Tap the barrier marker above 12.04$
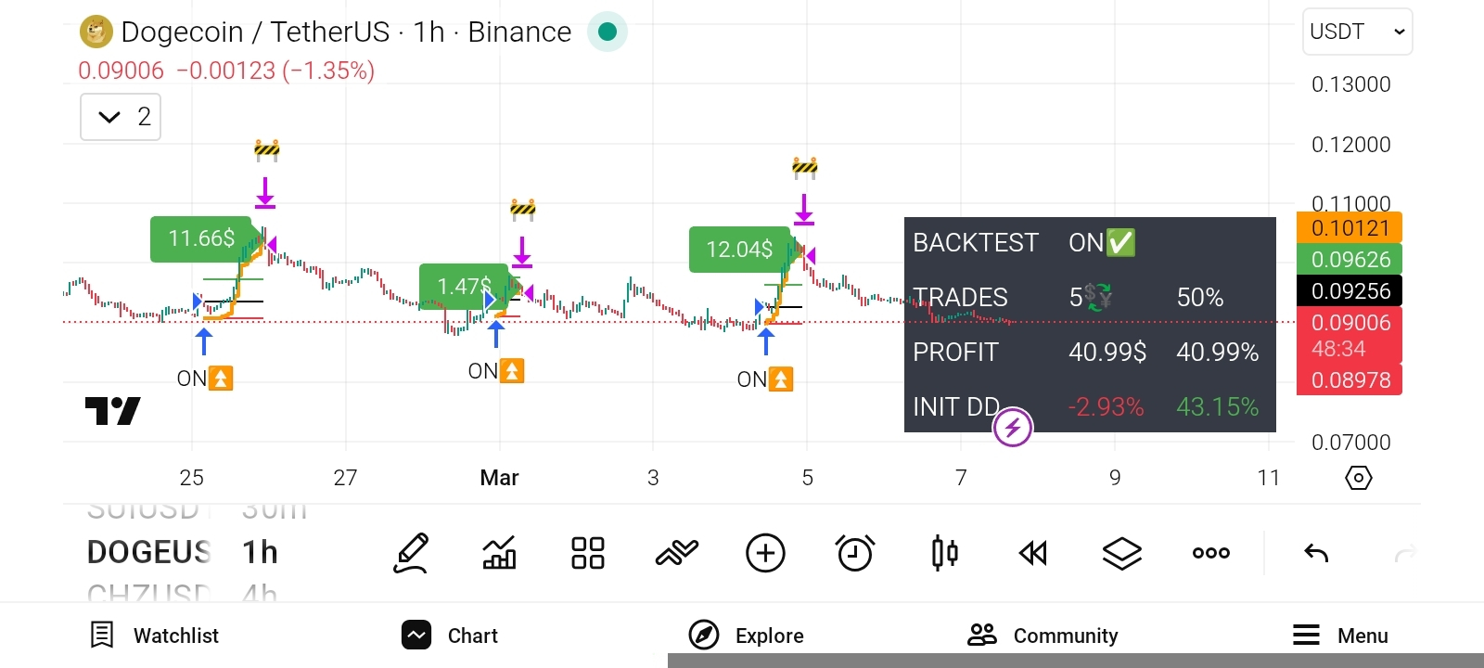Image resolution: width=1484 pixels, height=668 pixels. point(804,167)
